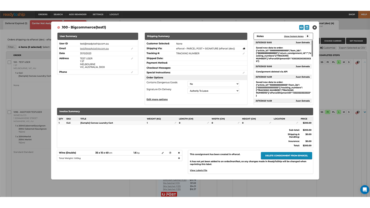The image size is (370, 208).
Task: Open the SETTINGS menu
Action: click(x=98, y=14)
